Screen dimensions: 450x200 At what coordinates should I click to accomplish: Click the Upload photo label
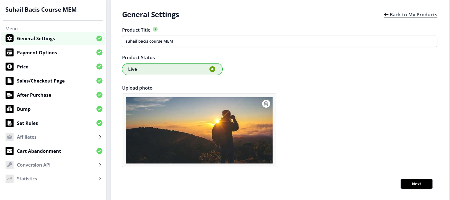(137, 88)
